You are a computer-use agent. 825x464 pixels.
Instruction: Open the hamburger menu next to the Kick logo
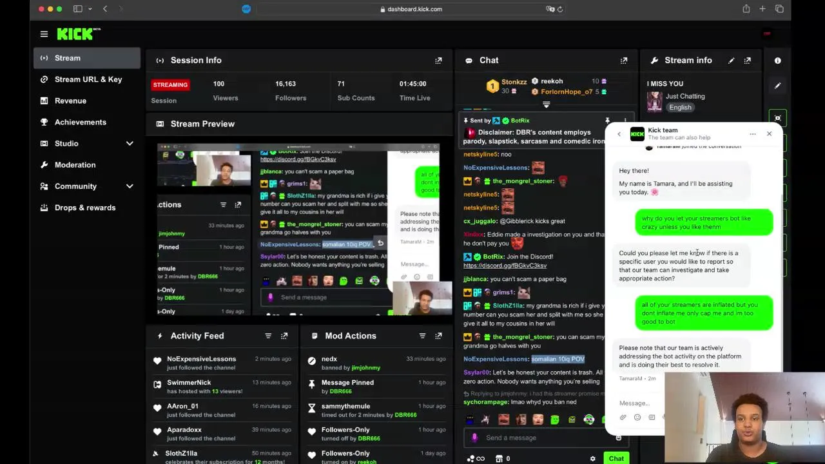tap(44, 34)
